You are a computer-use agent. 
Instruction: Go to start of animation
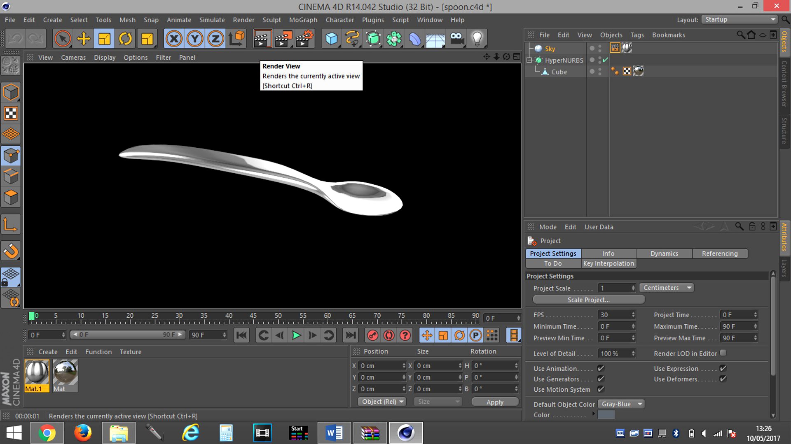pyautogui.click(x=241, y=335)
